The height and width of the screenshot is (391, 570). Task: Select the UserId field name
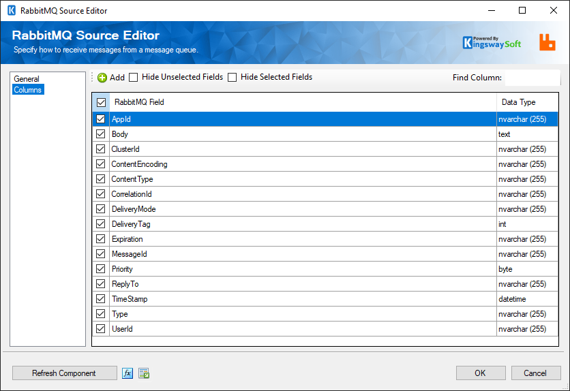tap(122, 329)
